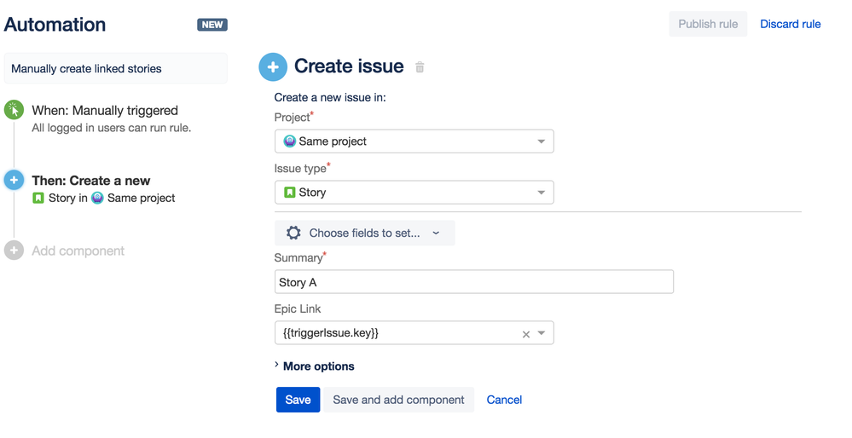The height and width of the screenshot is (438, 852).
Task: Expand the More options section
Action: click(x=315, y=366)
